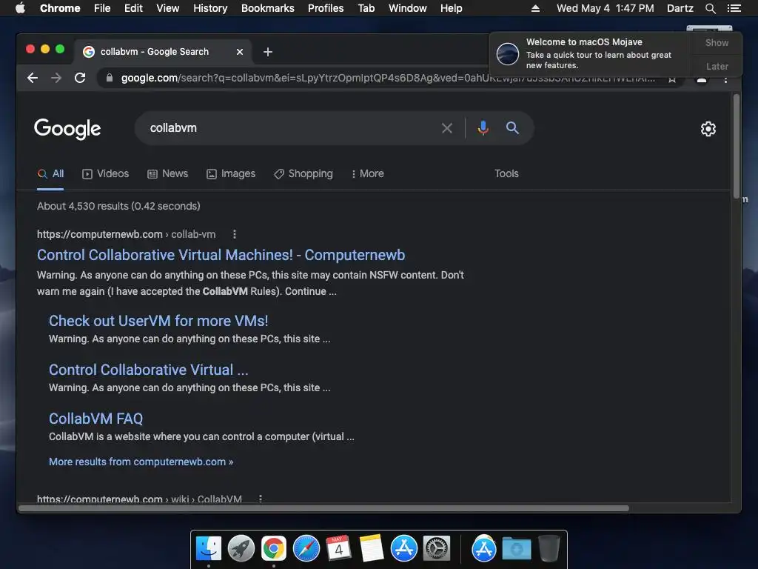
Task: Open Notes from the Dock
Action: [x=372, y=549]
